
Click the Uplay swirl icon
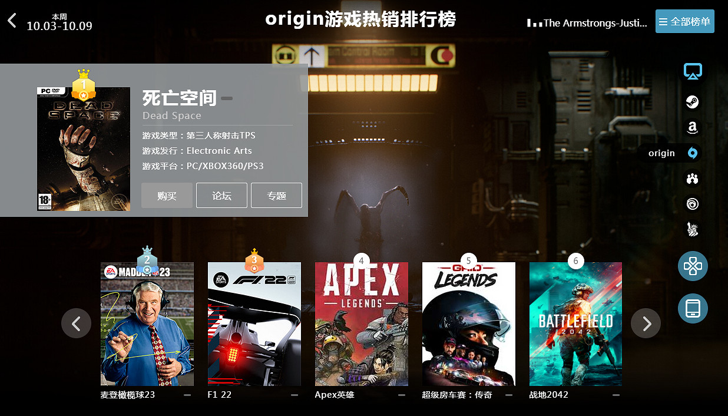(693, 203)
